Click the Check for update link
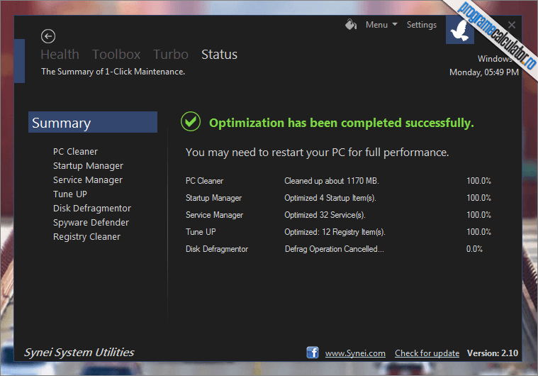Image resolution: width=538 pixels, height=376 pixels. click(427, 353)
